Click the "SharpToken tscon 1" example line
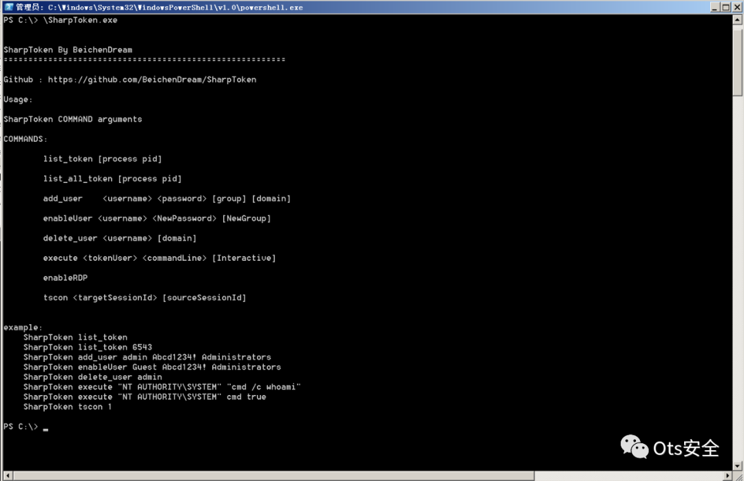Viewport: 744px width, 481px height. (x=68, y=407)
